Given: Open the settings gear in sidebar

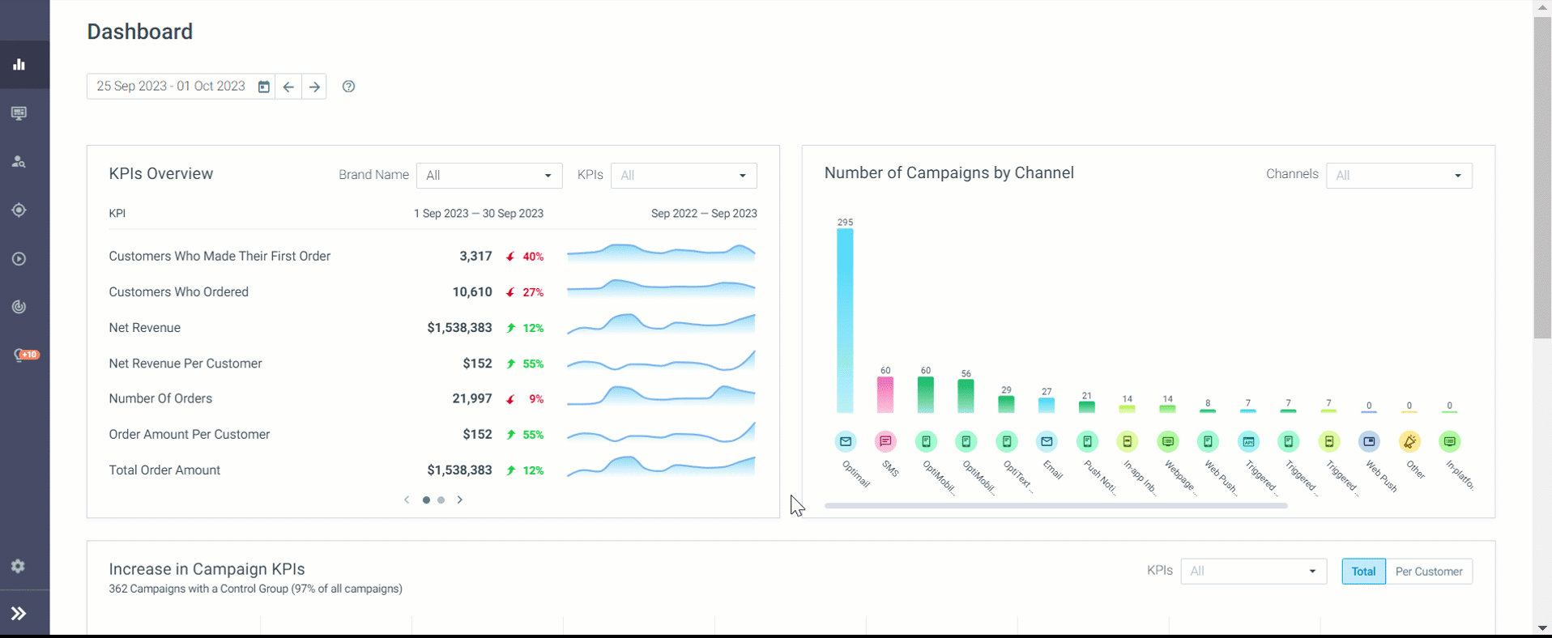Looking at the screenshot, I should (x=19, y=566).
